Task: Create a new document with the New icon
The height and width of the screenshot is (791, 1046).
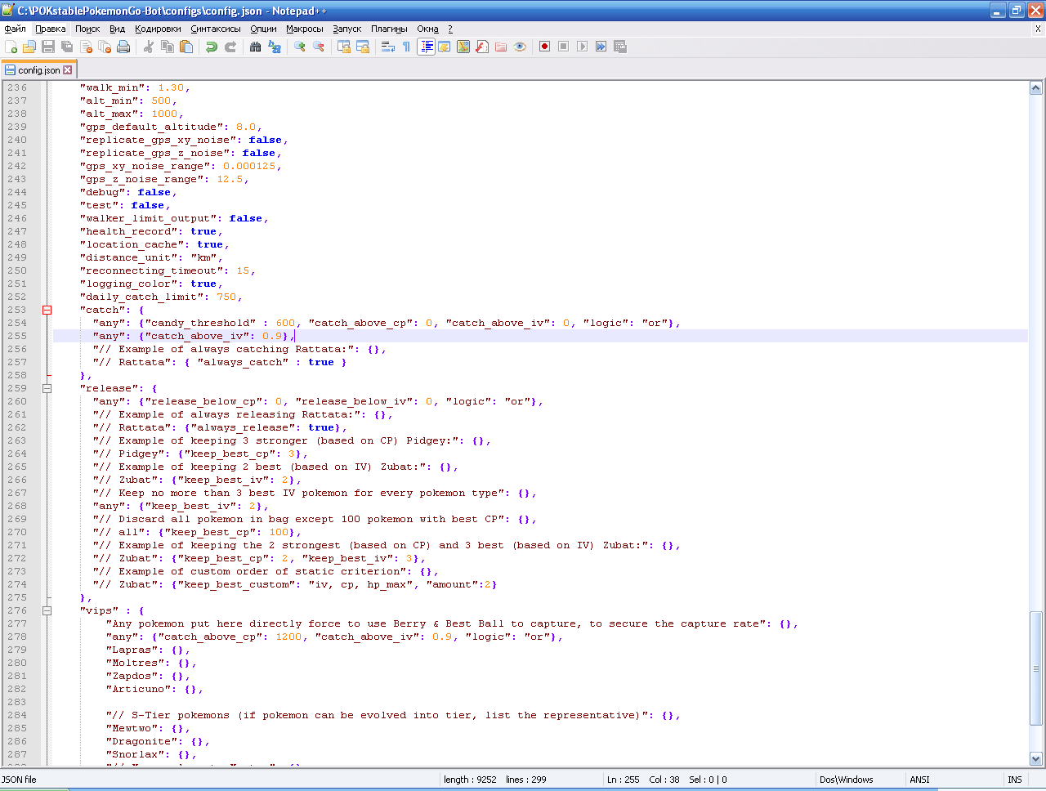Action: click(x=11, y=47)
